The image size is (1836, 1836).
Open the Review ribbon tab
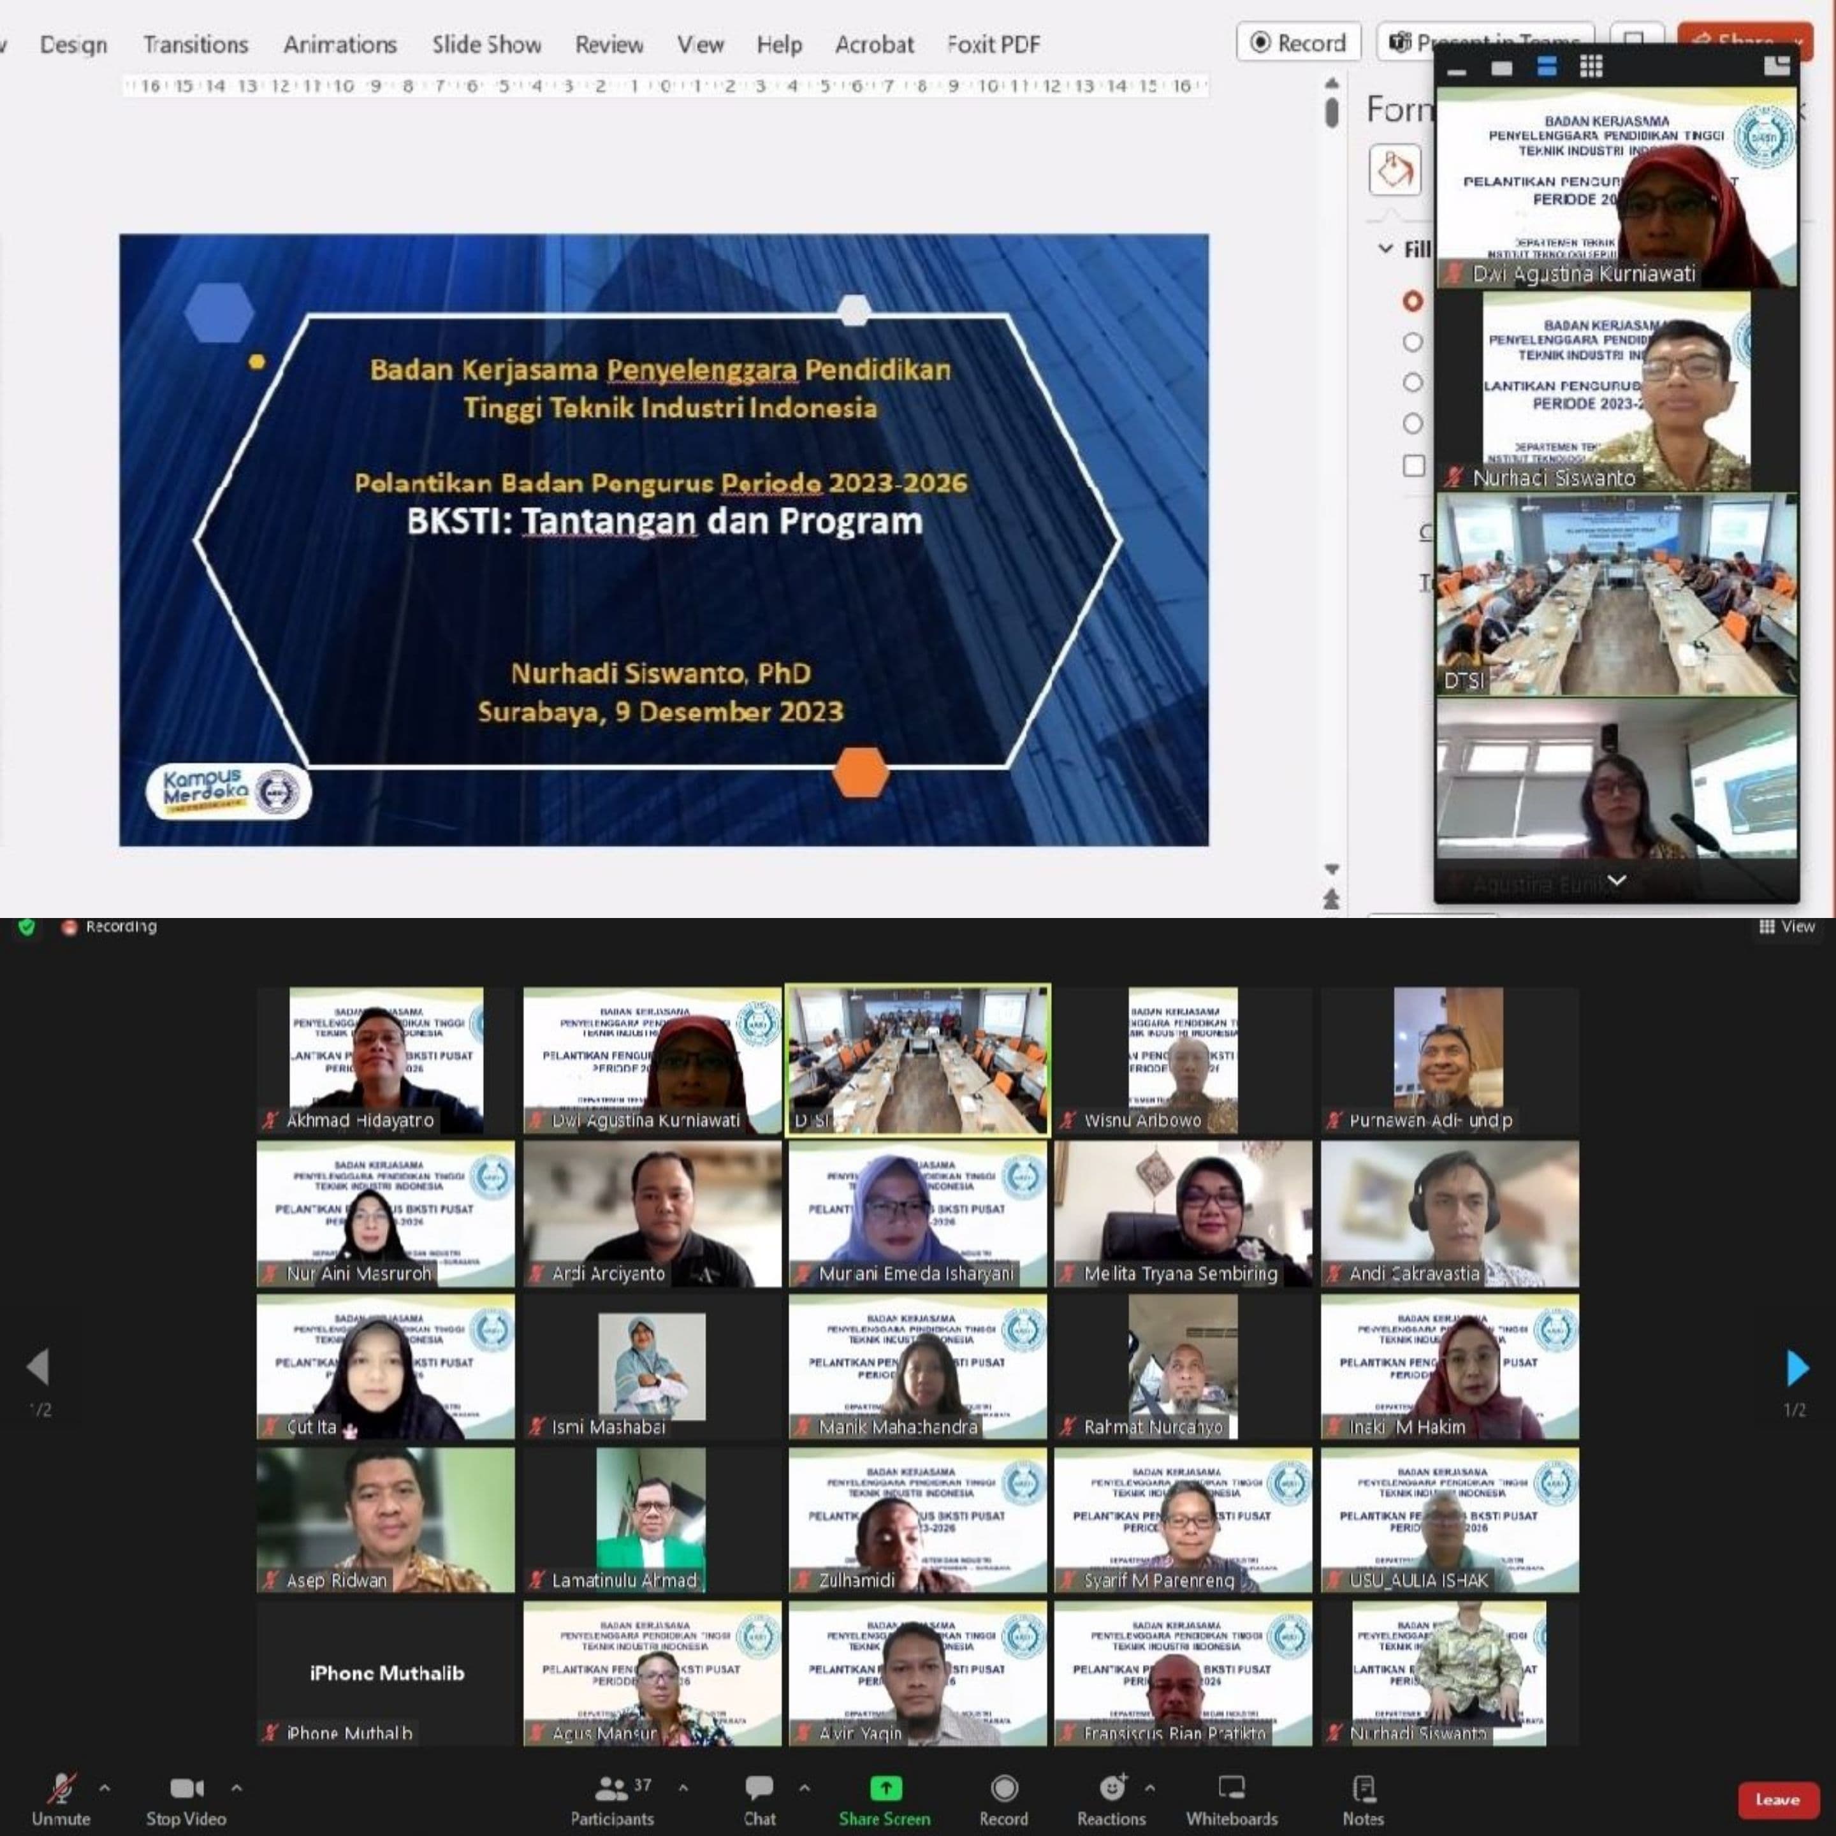pos(609,45)
